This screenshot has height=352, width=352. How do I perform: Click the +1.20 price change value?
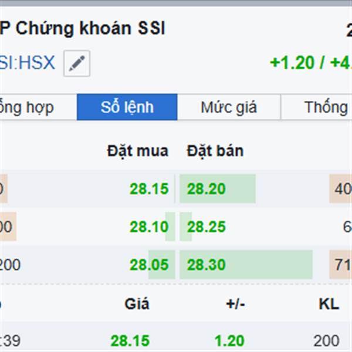[292, 62]
